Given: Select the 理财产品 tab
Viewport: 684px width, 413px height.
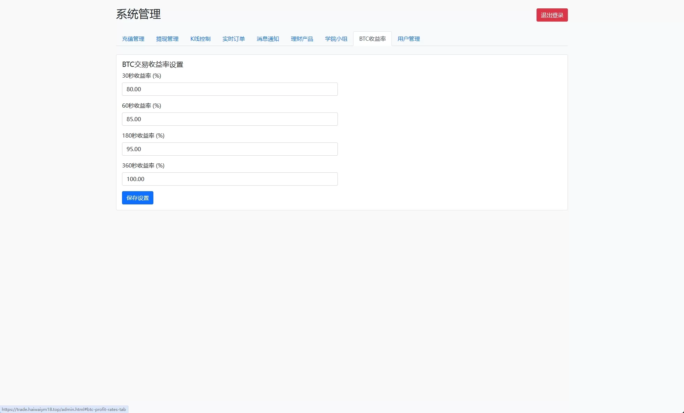Looking at the screenshot, I should pyautogui.click(x=302, y=39).
